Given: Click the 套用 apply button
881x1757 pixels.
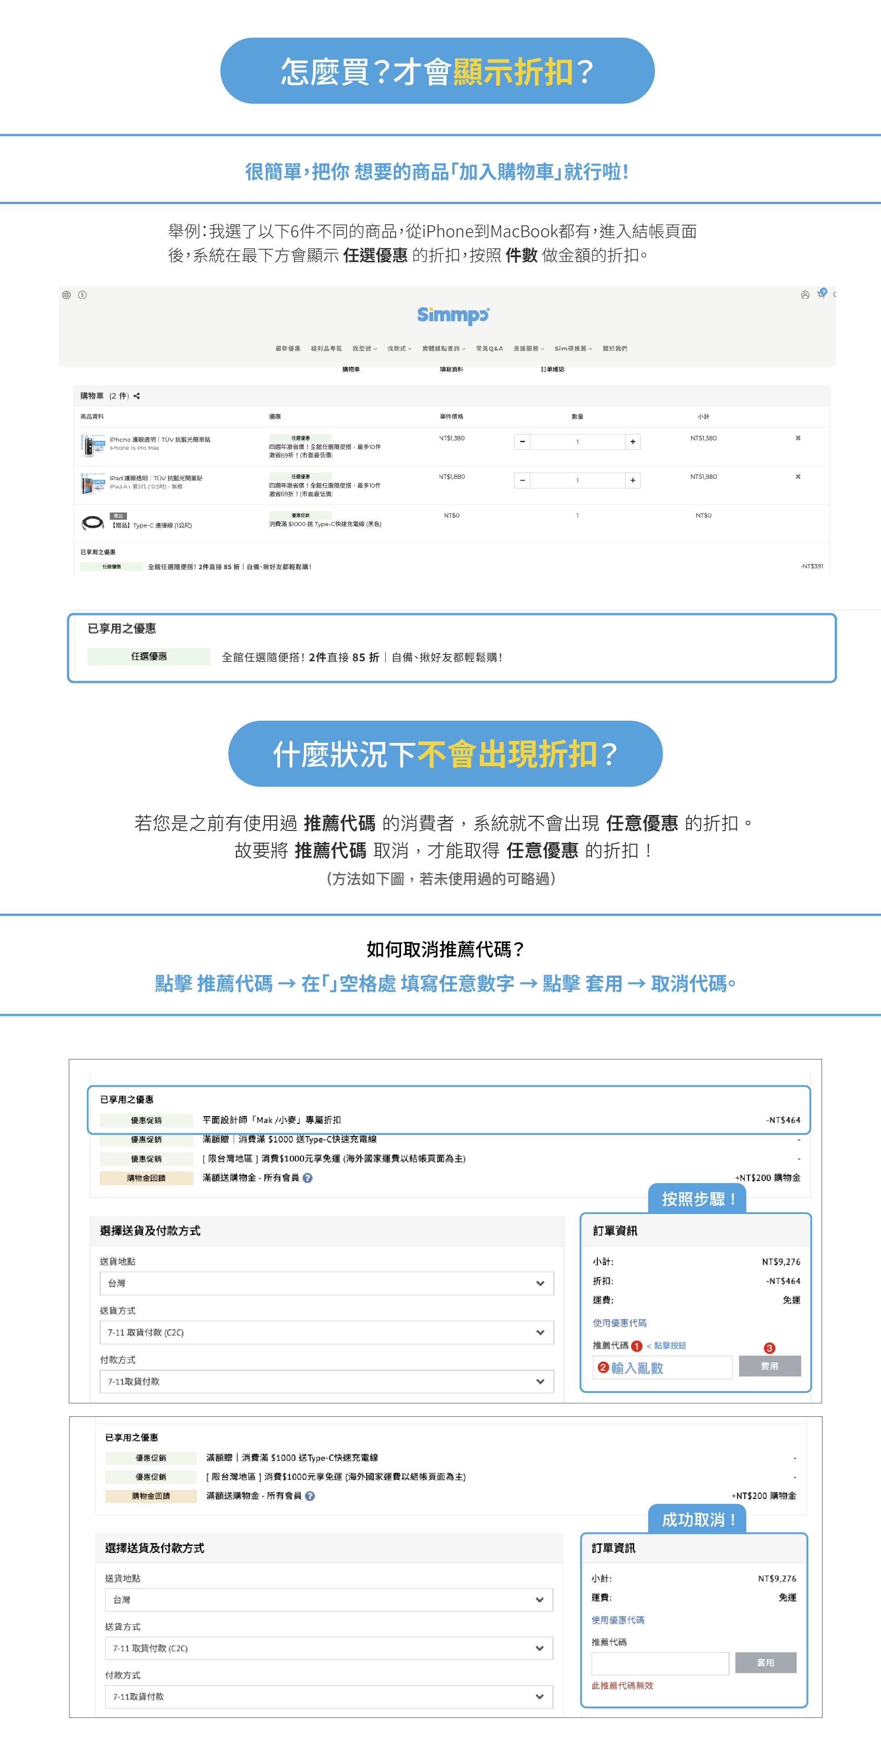Looking at the screenshot, I should (769, 1366).
